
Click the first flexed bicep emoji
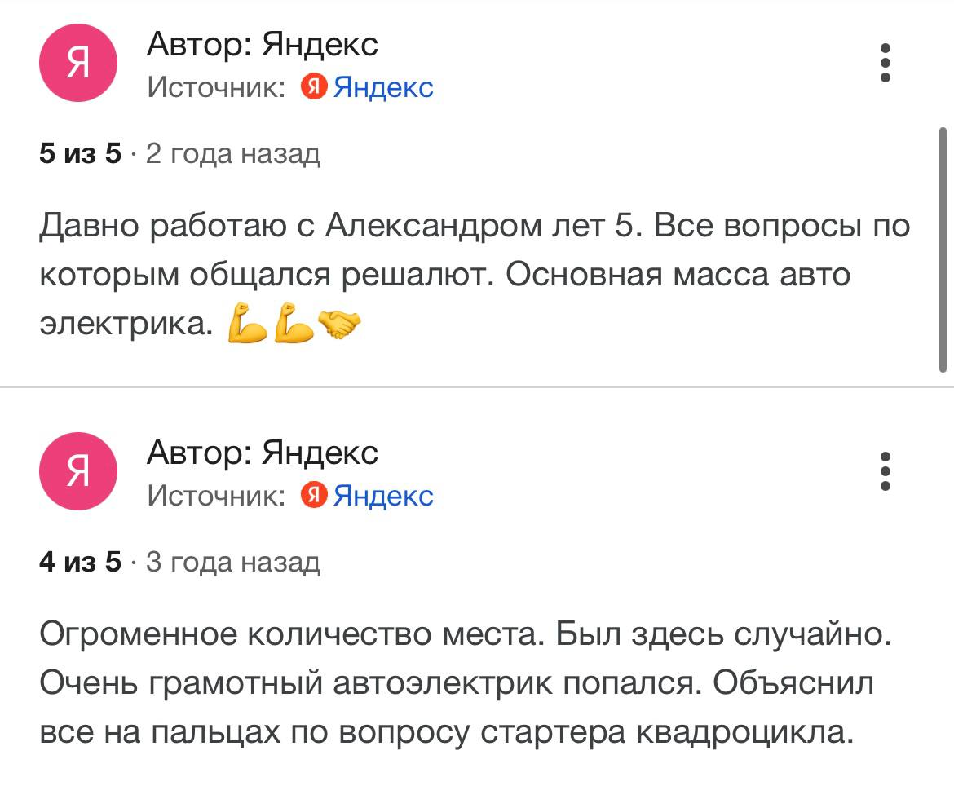247,325
